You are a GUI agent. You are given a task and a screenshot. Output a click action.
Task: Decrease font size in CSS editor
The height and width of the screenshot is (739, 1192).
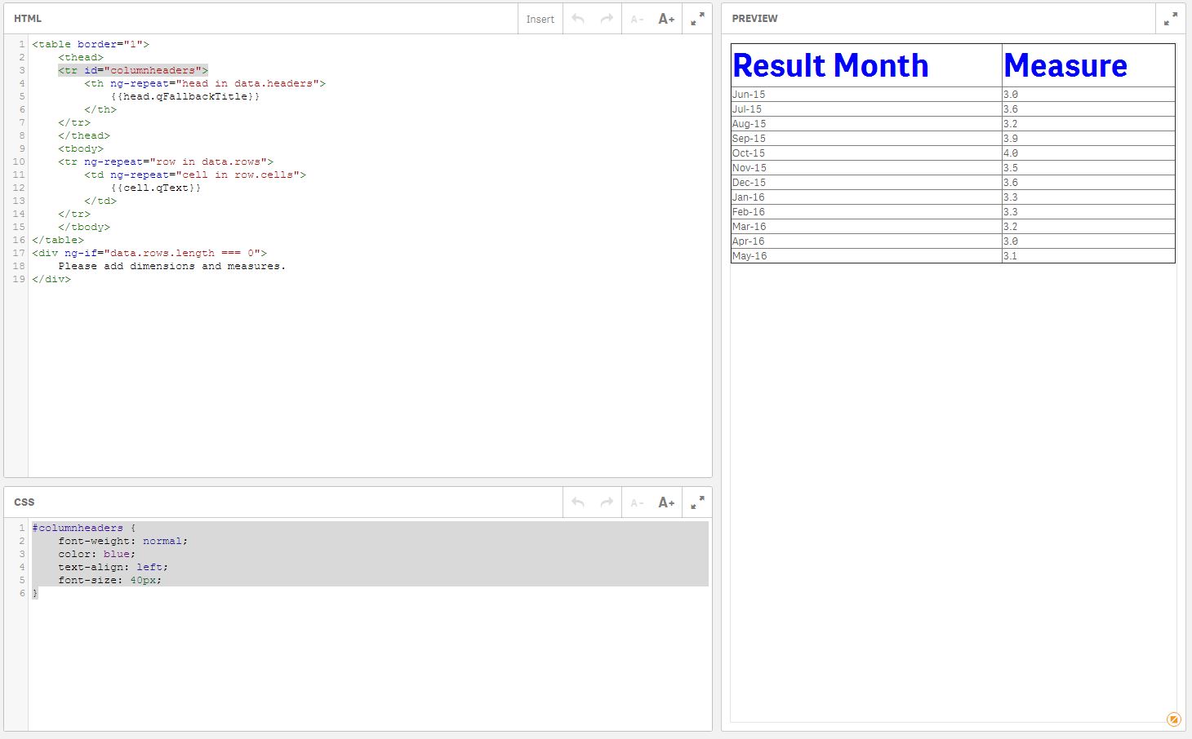click(x=637, y=502)
